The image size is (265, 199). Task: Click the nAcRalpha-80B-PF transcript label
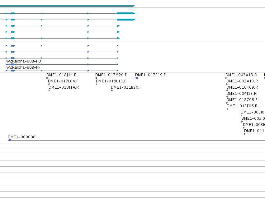(x=23, y=67)
